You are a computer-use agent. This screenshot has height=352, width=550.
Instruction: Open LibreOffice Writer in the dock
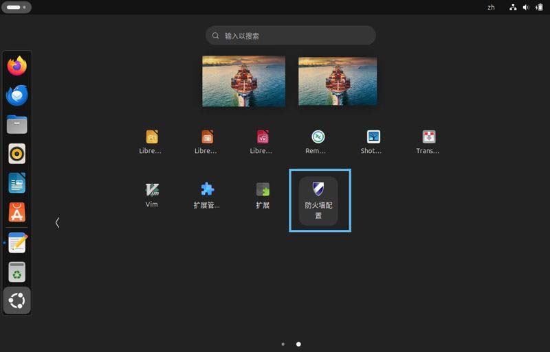17,183
